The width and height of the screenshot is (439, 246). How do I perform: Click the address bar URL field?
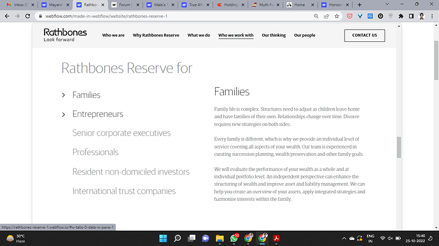click(176, 17)
